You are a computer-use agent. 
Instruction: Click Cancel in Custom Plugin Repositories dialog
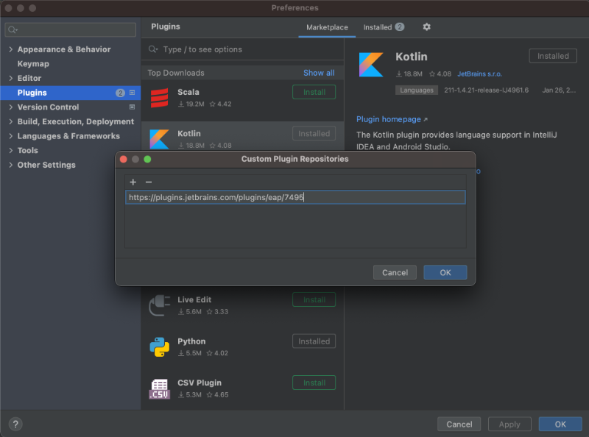click(395, 272)
